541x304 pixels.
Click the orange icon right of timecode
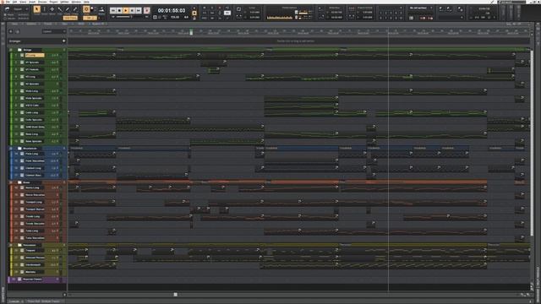pyautogui.click(x=194, y=14)
